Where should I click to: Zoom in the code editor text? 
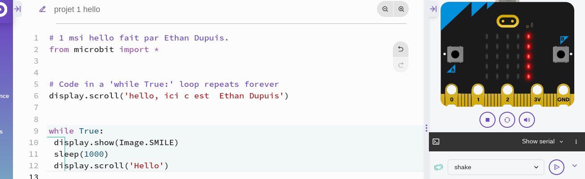tap(401, 9)
